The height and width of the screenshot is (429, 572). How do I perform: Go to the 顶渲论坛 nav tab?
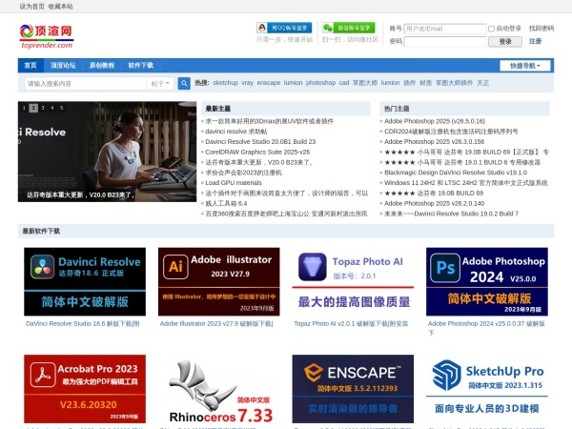click(x=63, y=66)
